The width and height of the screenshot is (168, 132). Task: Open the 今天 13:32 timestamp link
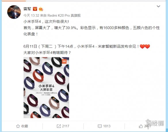31,16
